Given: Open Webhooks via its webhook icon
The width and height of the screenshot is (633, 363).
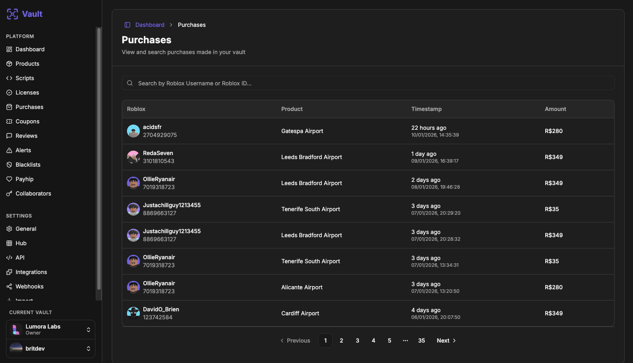Looking at the screenshot, I should pyautogui.click(x=9, y=286).
